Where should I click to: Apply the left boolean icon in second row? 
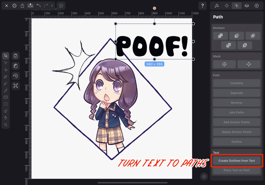[x=229, y=45]
